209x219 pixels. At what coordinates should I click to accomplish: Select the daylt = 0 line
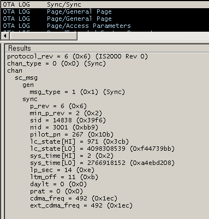[58, 184]
